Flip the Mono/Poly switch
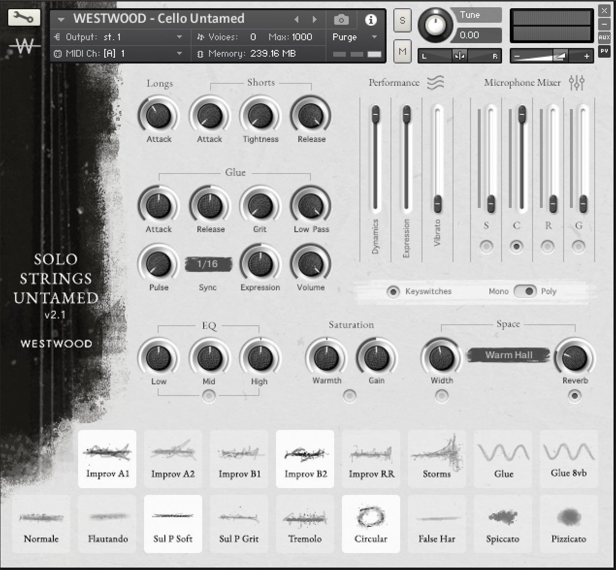This screenshot has height=570, width=616. [x=525, y=291]
